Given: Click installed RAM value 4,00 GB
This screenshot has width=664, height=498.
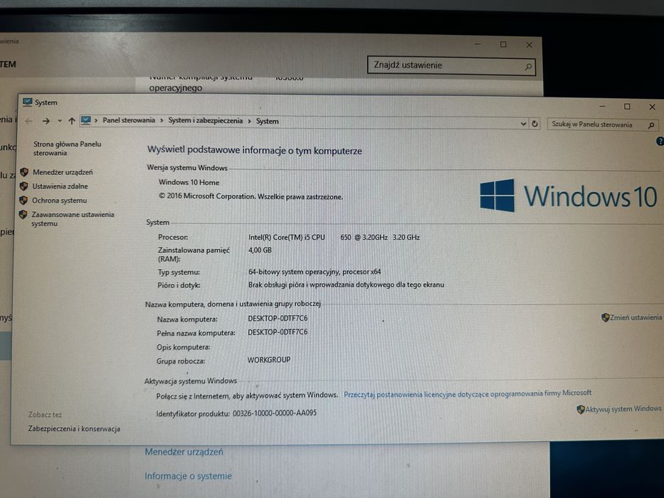Looking at the screenshot, I should (x=260, y=250).
